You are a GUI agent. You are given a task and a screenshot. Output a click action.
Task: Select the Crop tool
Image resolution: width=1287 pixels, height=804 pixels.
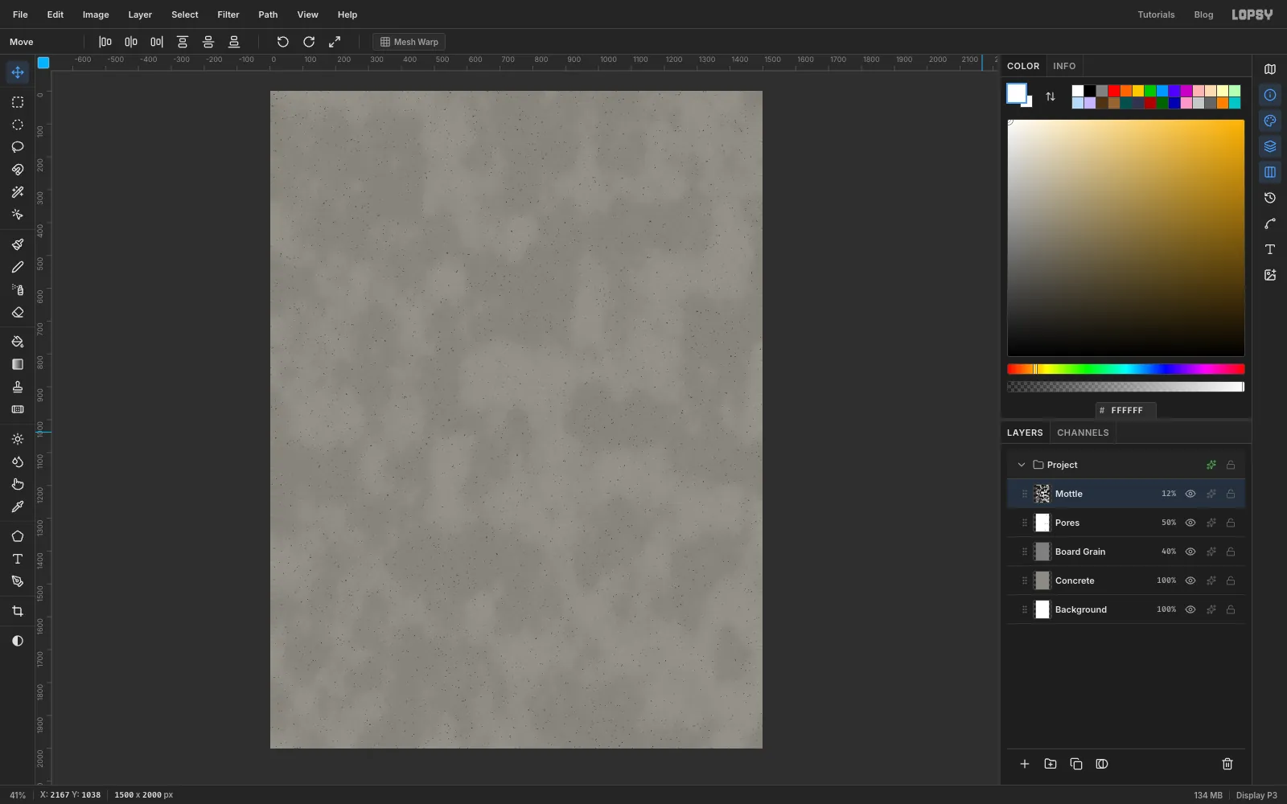click(x=17, y=611)
